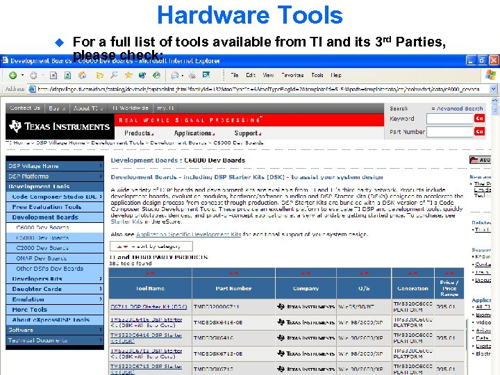Open the Support navigation menu
The image size is (500, 375).
(248, 133)
